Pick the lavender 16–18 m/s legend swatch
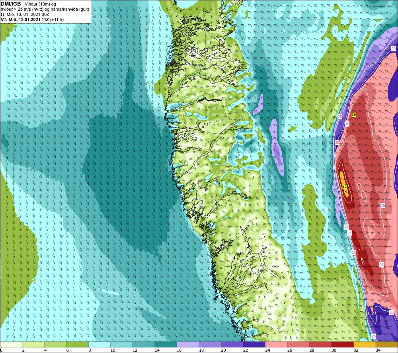This screenshot has height=353, width=398. 188,344
